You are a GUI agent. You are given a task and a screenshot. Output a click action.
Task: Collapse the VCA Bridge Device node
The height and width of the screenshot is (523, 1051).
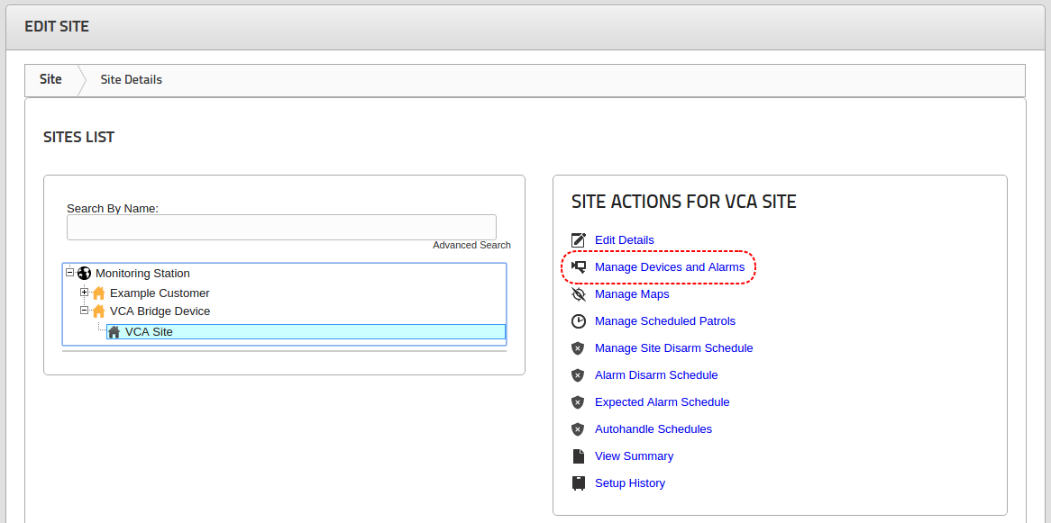coord(85,310)
